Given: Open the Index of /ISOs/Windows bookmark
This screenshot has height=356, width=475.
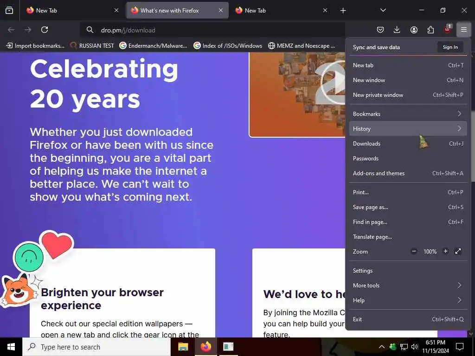Looking at the screenshot, I should (x=228, y=46).
